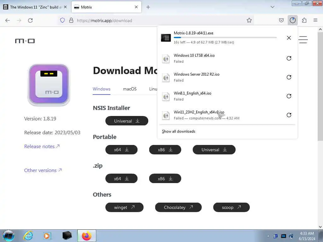Open a new browser tab

point(148,7)
